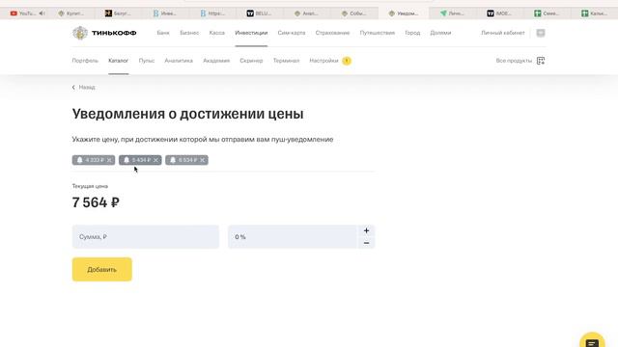Switch to the Собы... browser tab

tap(354, 13)
